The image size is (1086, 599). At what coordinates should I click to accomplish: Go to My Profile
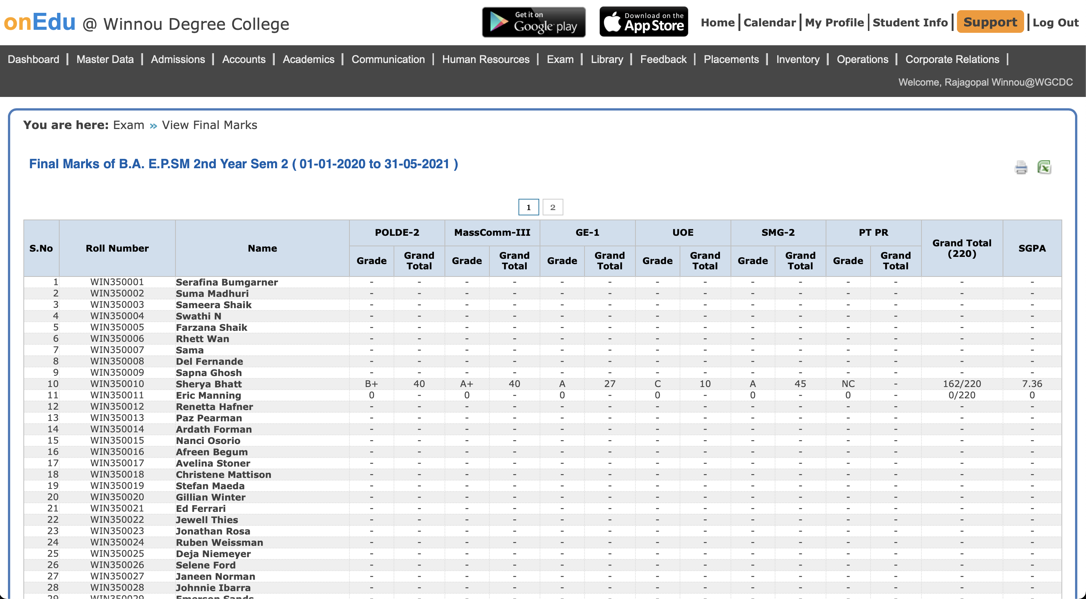click(x=834, y=23)
